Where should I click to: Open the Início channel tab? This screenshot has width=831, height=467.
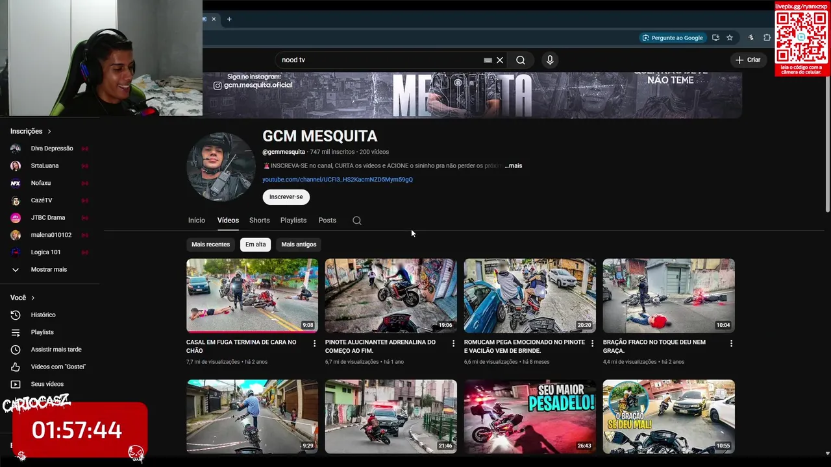pos(197,221)
